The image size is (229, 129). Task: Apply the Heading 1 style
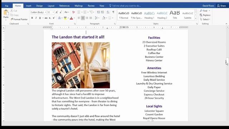(149, 15)
